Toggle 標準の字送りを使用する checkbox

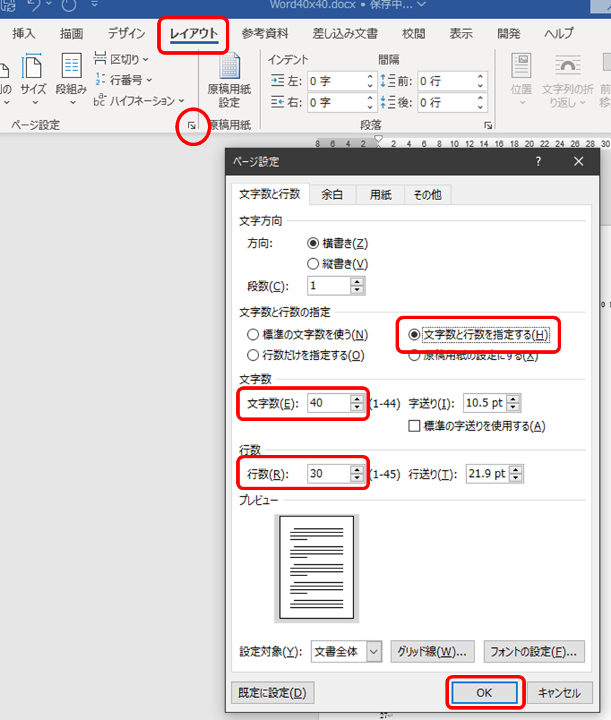pyautogui.click(x=414, y=426)
